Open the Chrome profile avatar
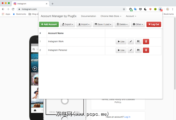Screen dimensions: 176x120 tap(168, 9)
